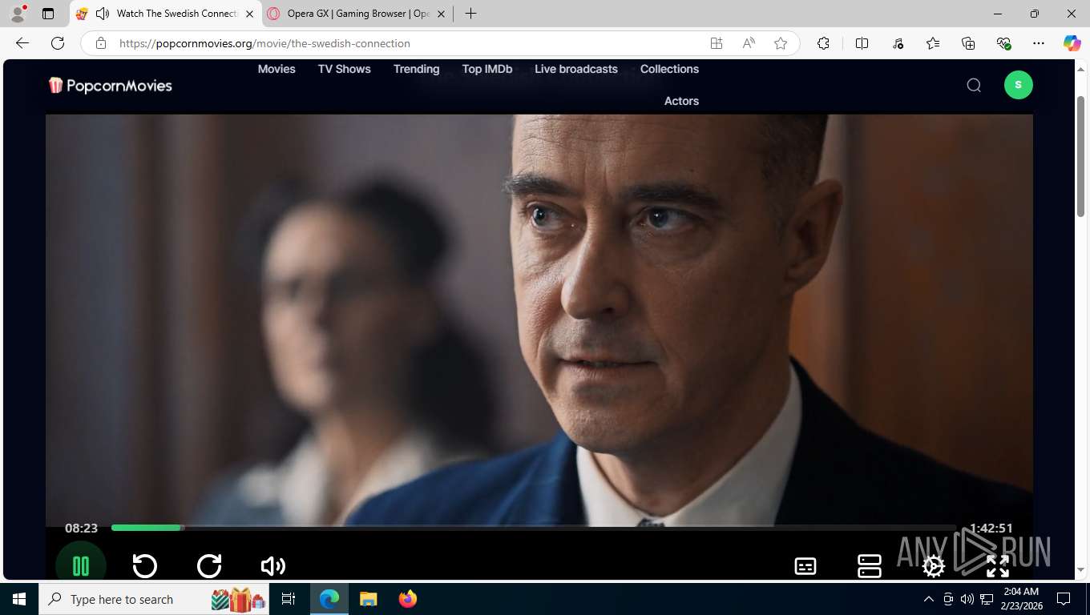Screen dimensions: 1090x615
Task: Close the Watch The Swedish Connection tab
Action: click(249, 14)
